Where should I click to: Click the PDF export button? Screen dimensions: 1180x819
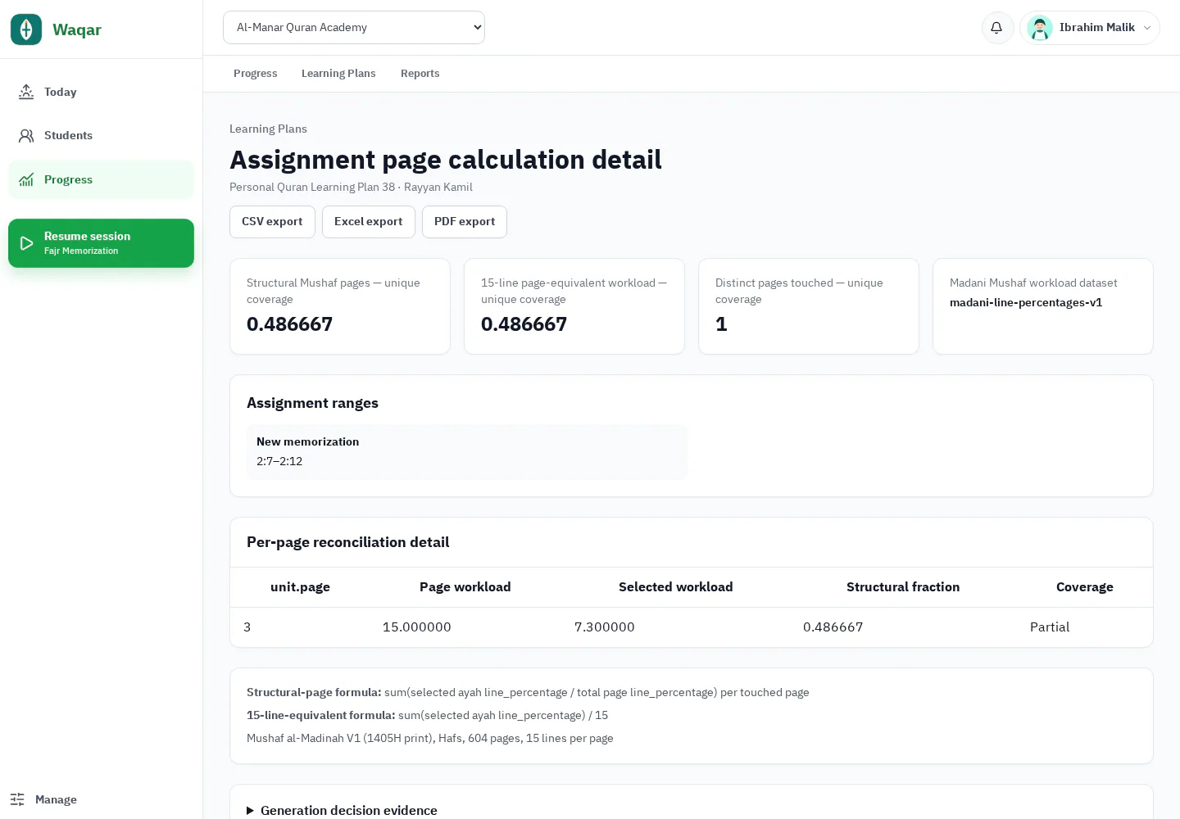click(x=465, y=222)
